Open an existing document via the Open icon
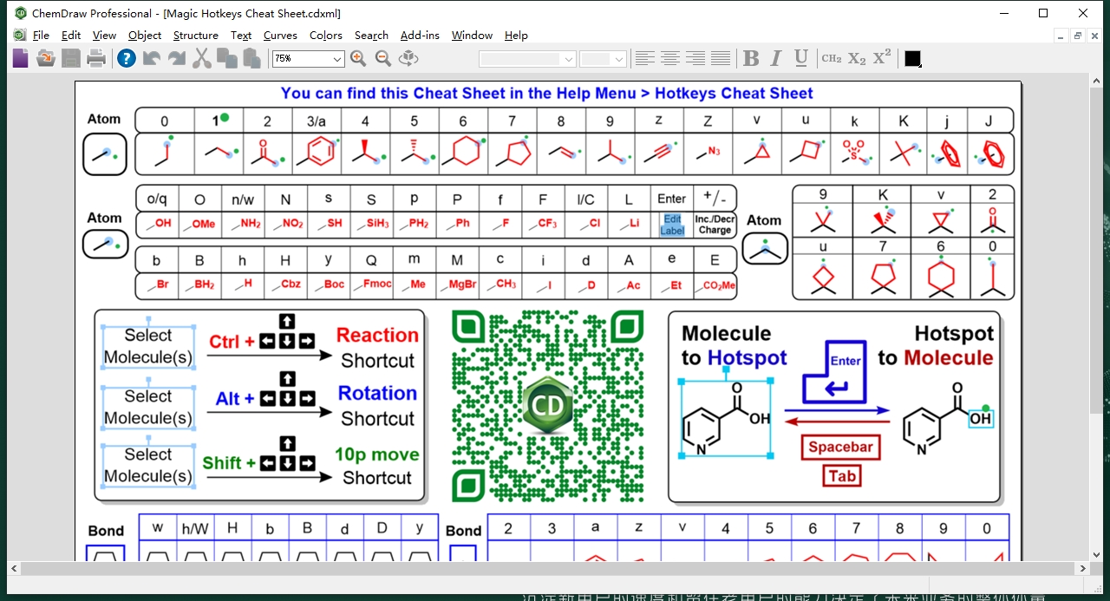1110x601 pixels. coord(45,58)
